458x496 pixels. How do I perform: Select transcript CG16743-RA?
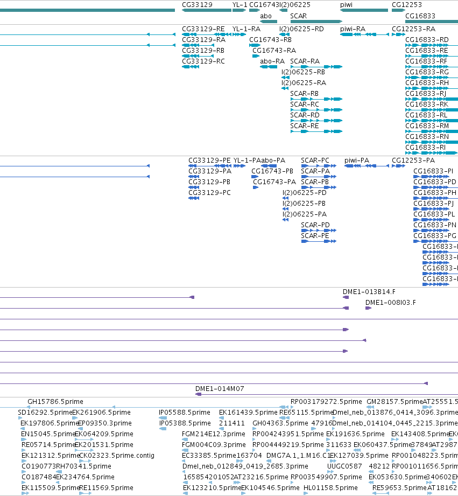coord(274,51)
